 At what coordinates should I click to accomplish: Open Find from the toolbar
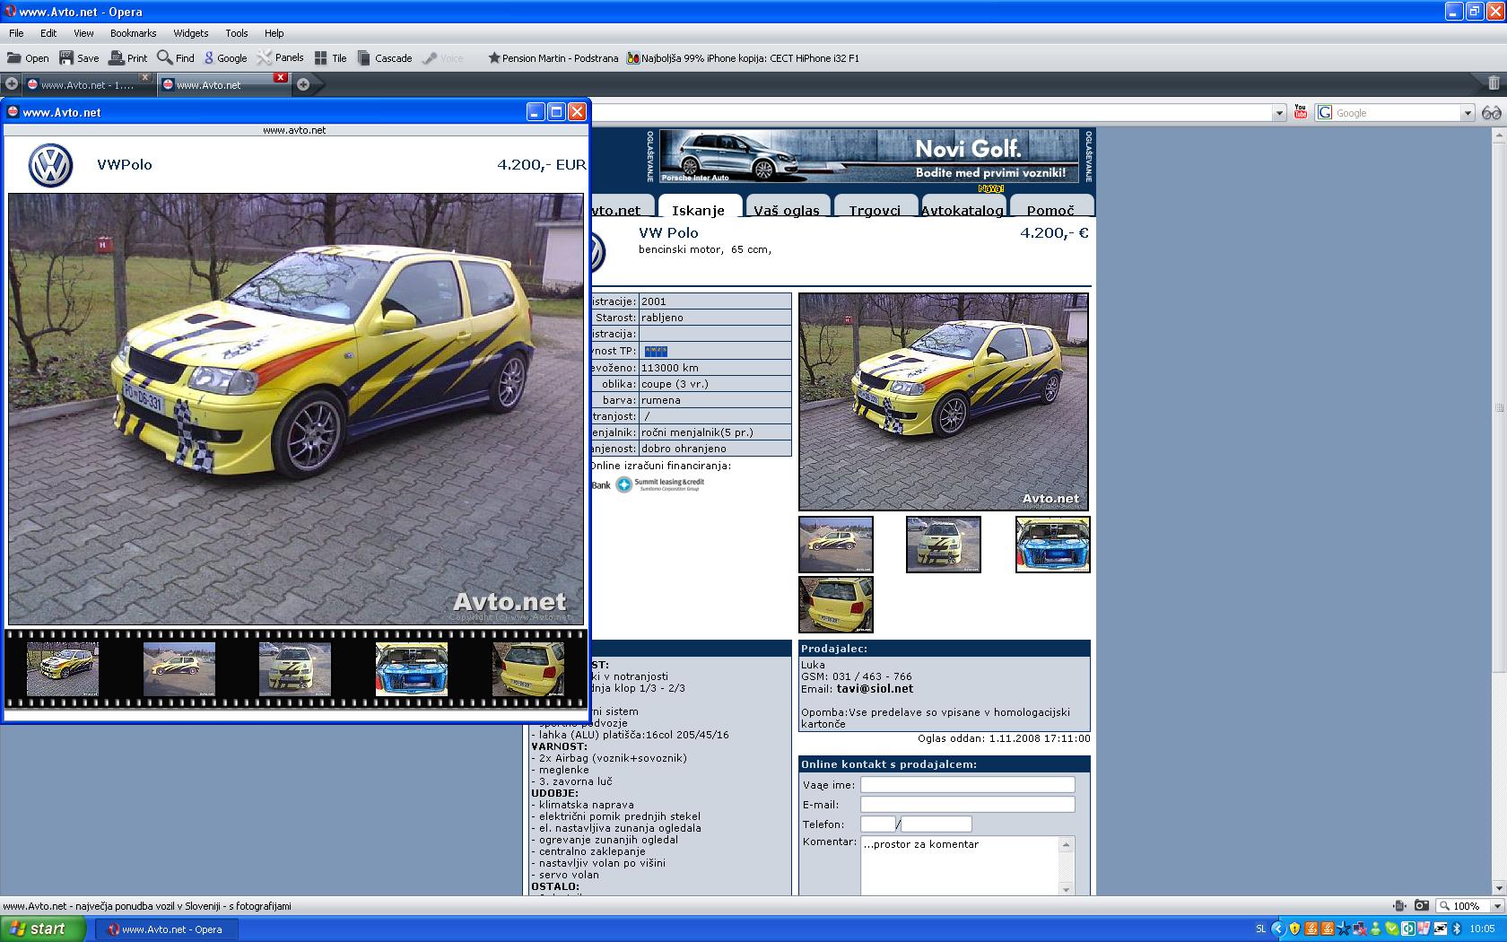point(176,58)
